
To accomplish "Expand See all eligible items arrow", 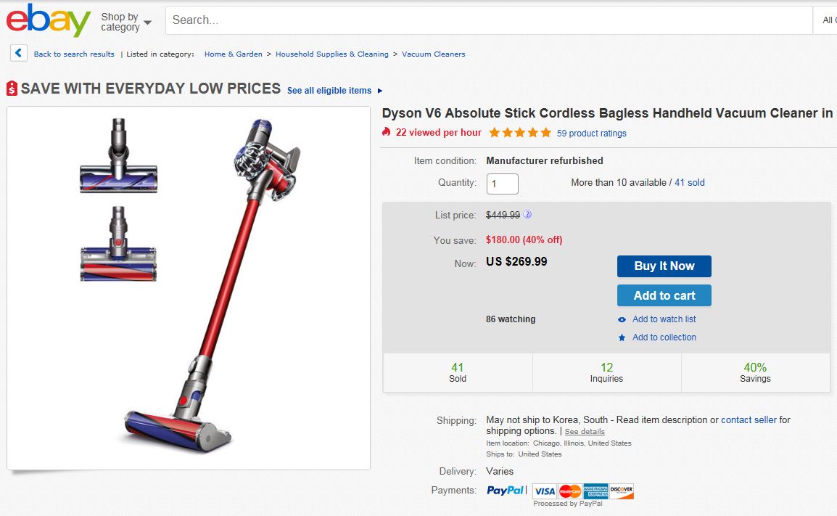I will pyautogui.click(x=380, y=91).
